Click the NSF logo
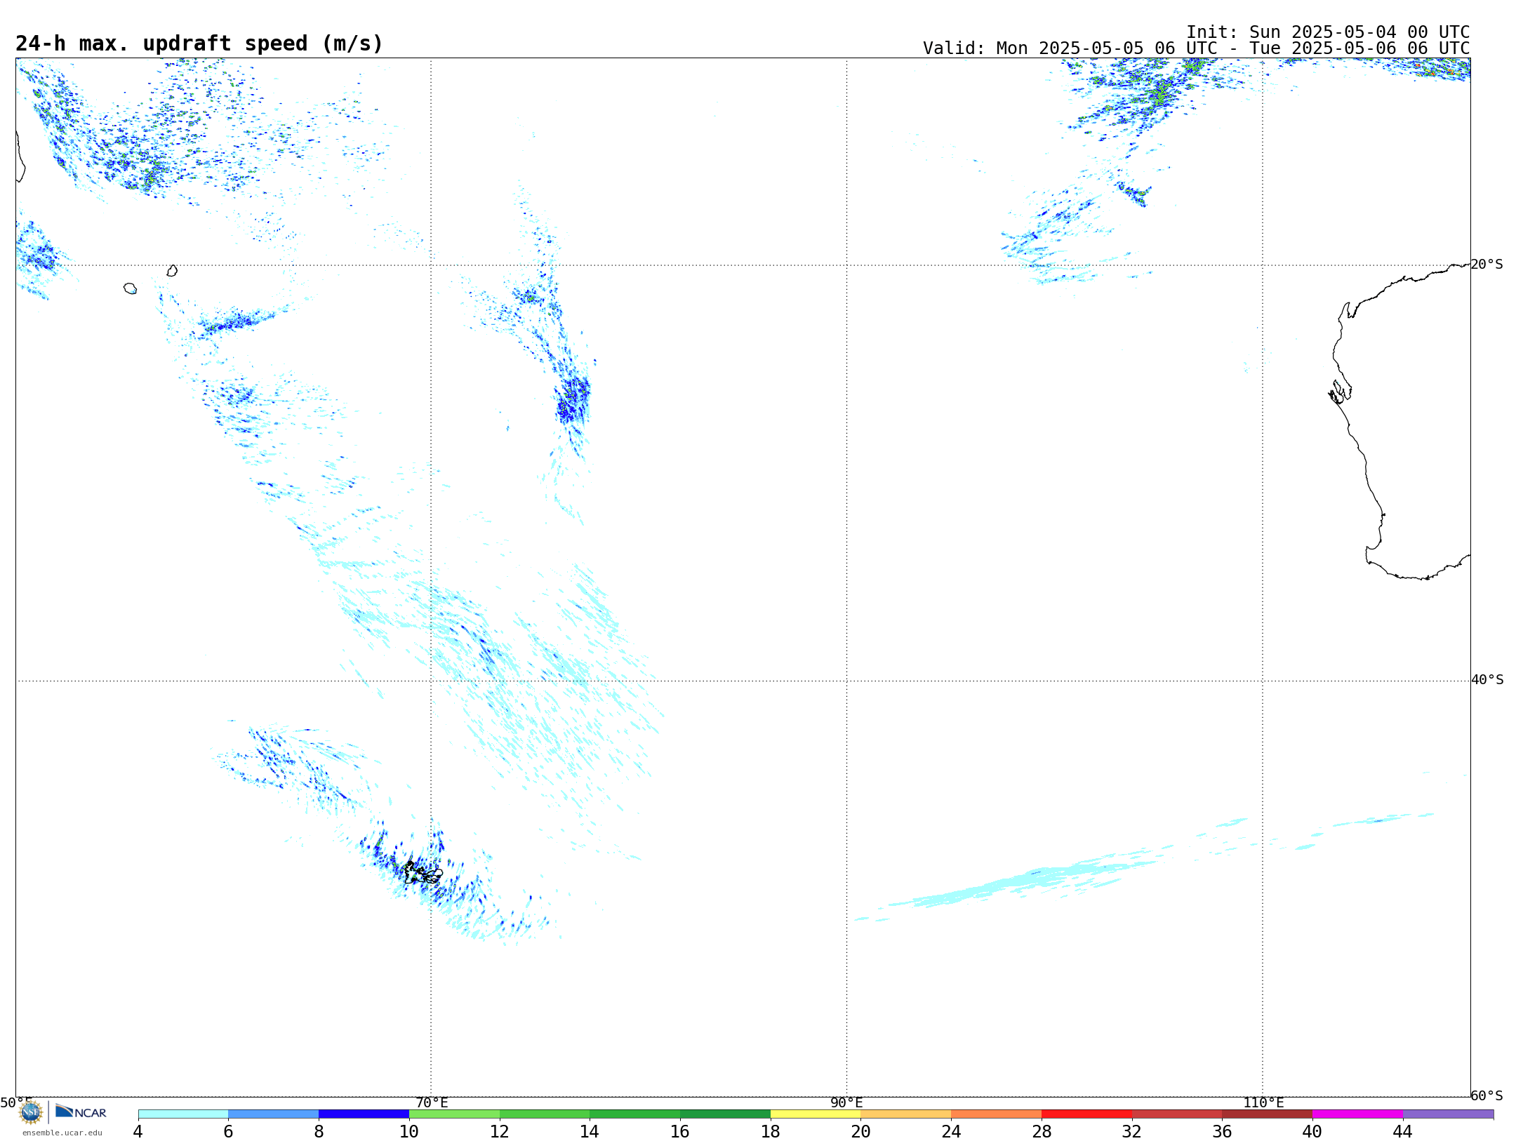The width and height of the screenshot is (1516, 1141). (x=31, y=1112)
